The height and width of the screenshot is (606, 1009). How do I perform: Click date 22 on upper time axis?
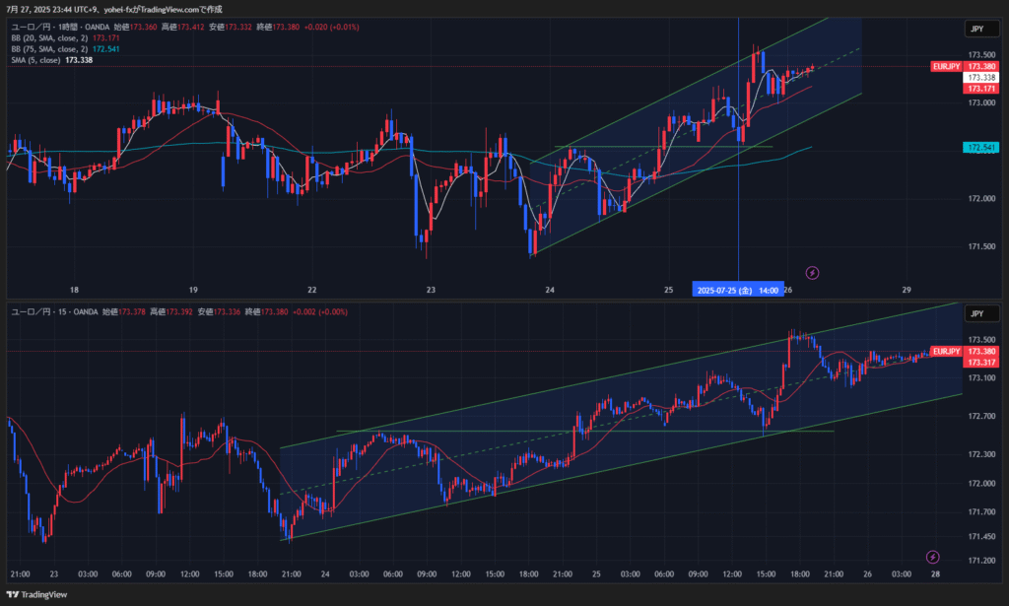311,291
